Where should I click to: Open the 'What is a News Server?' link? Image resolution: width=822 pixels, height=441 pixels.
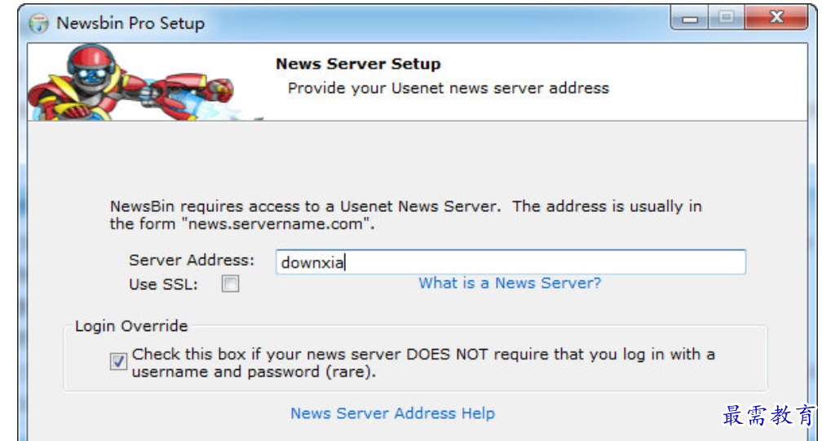tap(510, 284)
